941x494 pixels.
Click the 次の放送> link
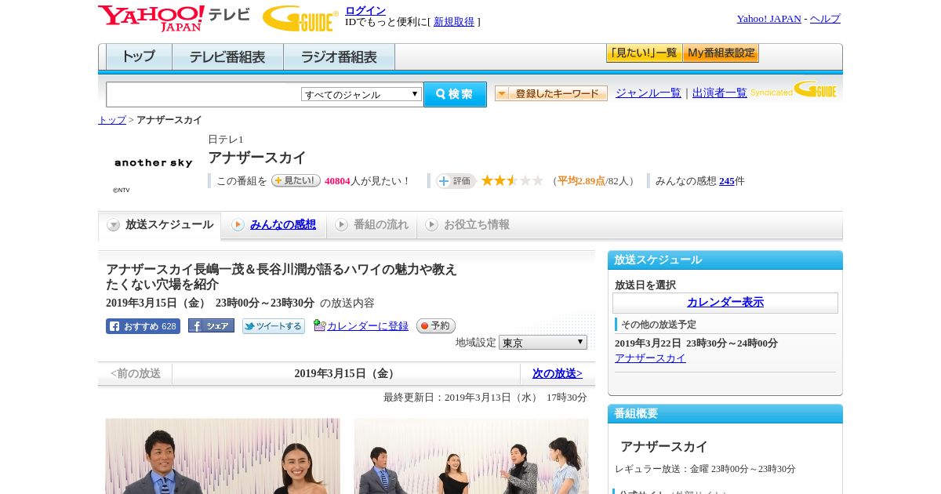(558, 373)
